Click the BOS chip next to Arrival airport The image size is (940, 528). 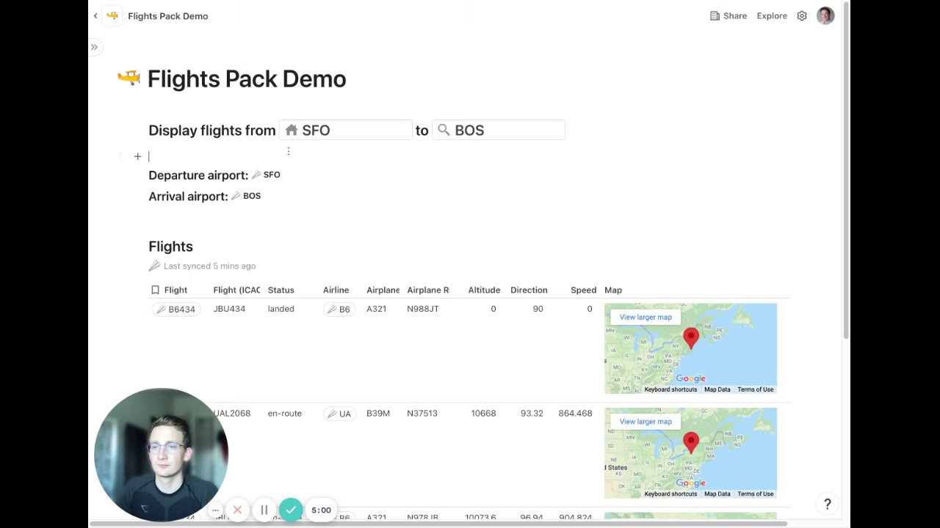click(246, 196)
